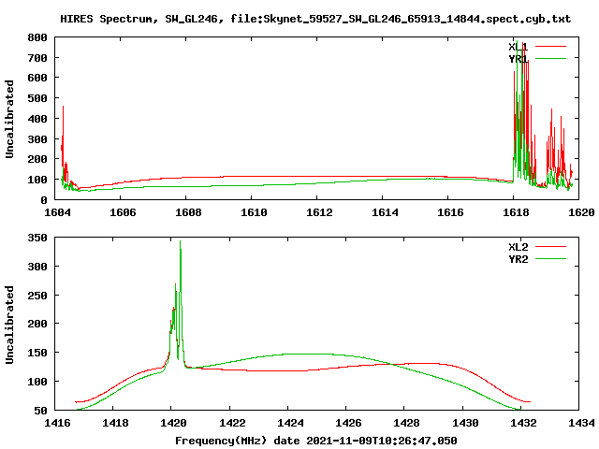Click the 1618 frequency tick label
This screenshot has width=599, height=449.
point(516,212)
